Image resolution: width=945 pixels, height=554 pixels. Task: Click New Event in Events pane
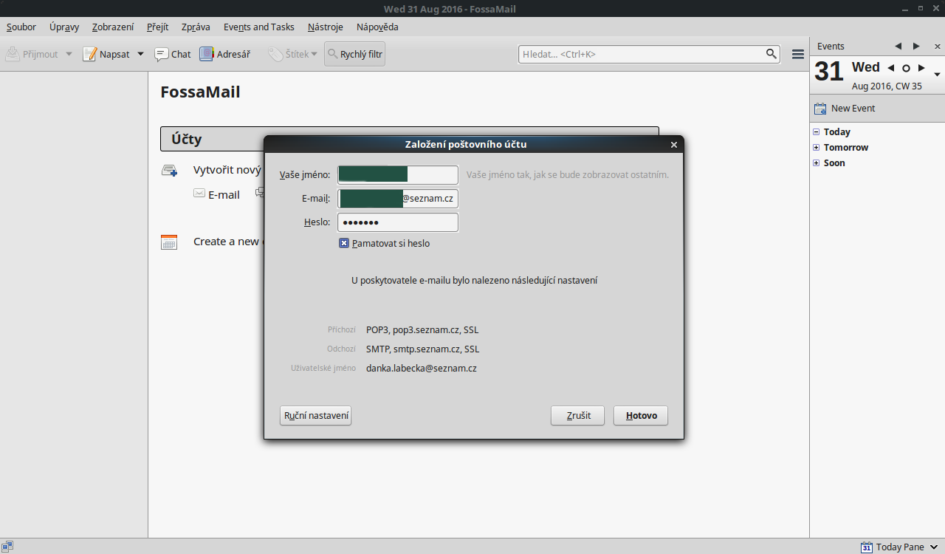tap(845, 109)
